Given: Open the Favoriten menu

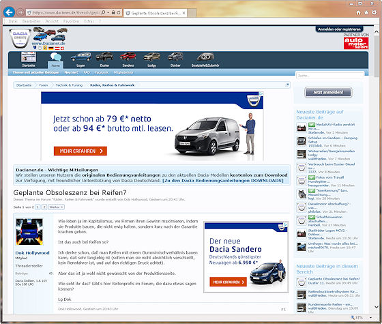Looking at the screenshot, I should pos(71,21).
